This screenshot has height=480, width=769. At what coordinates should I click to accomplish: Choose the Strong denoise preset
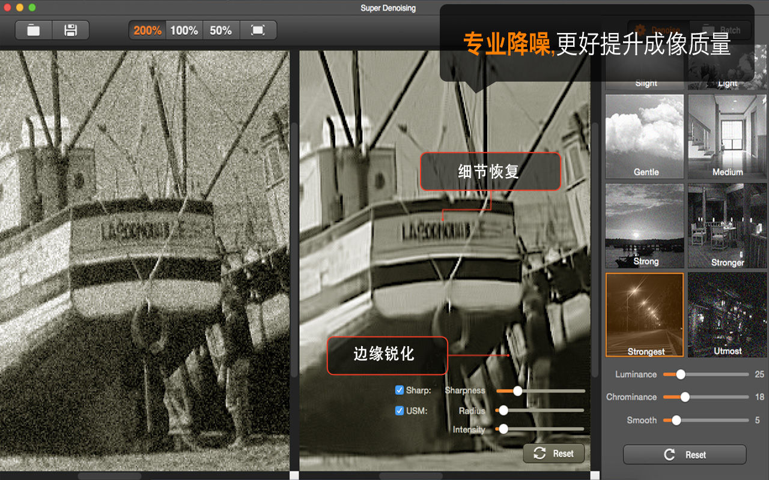point(645,226)
